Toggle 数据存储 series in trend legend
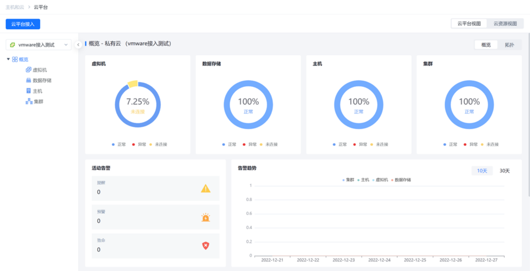This screenshot has width=530, height=271. pyautogui.click(x=401, y=180)
